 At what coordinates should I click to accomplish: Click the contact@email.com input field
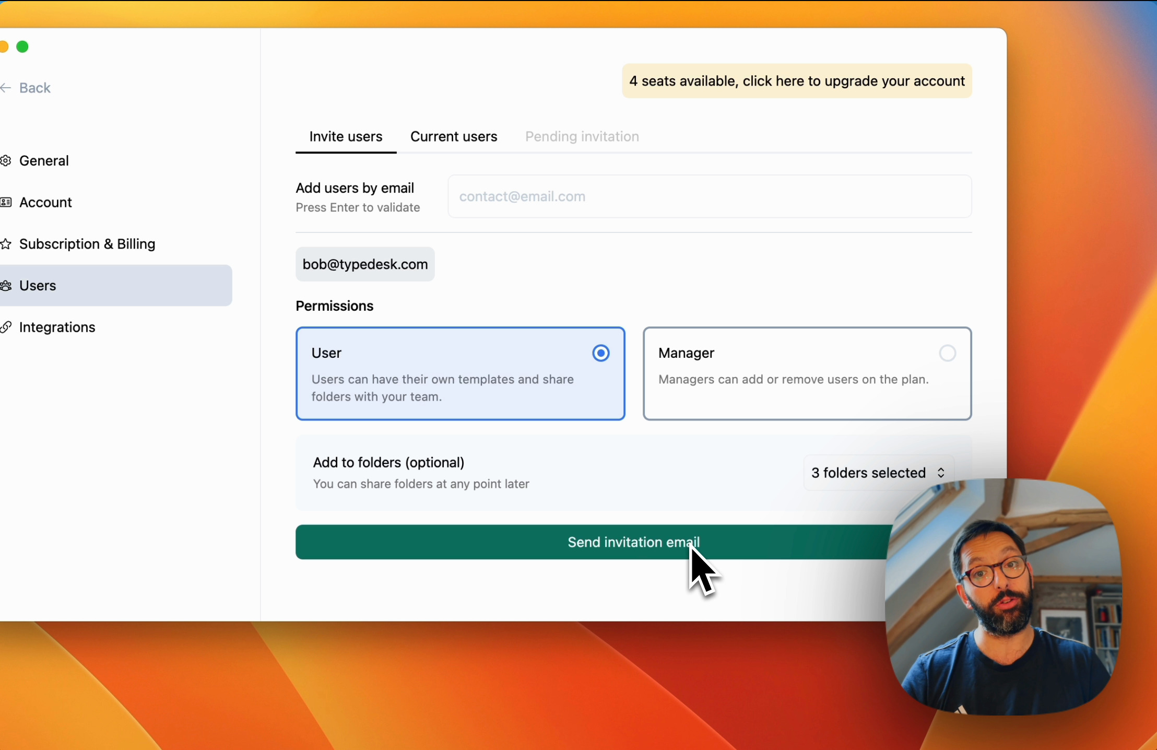(627, 196)
